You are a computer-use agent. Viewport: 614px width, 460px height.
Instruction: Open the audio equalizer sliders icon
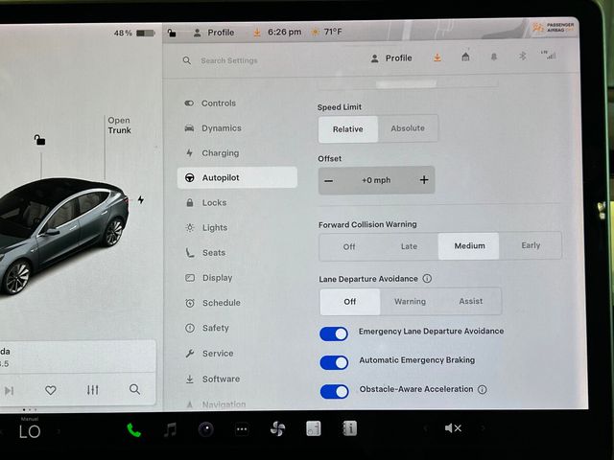(93, 390)
